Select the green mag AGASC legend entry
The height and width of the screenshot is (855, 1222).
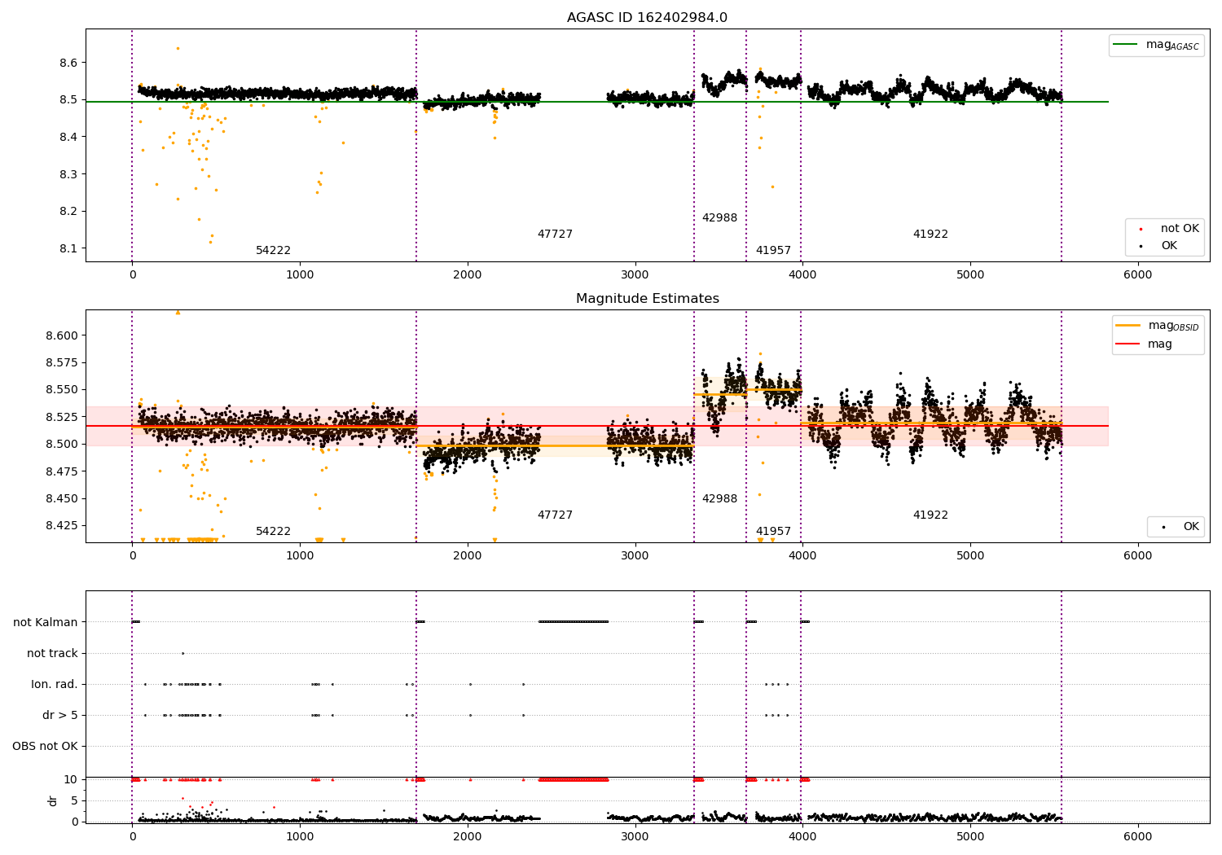coord(1157,45)
